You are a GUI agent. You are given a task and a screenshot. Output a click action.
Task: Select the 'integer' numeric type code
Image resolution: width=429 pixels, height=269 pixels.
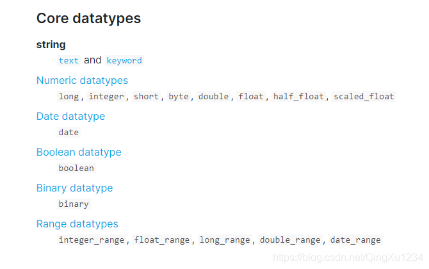pyautogui.click(x=106, y=97)
